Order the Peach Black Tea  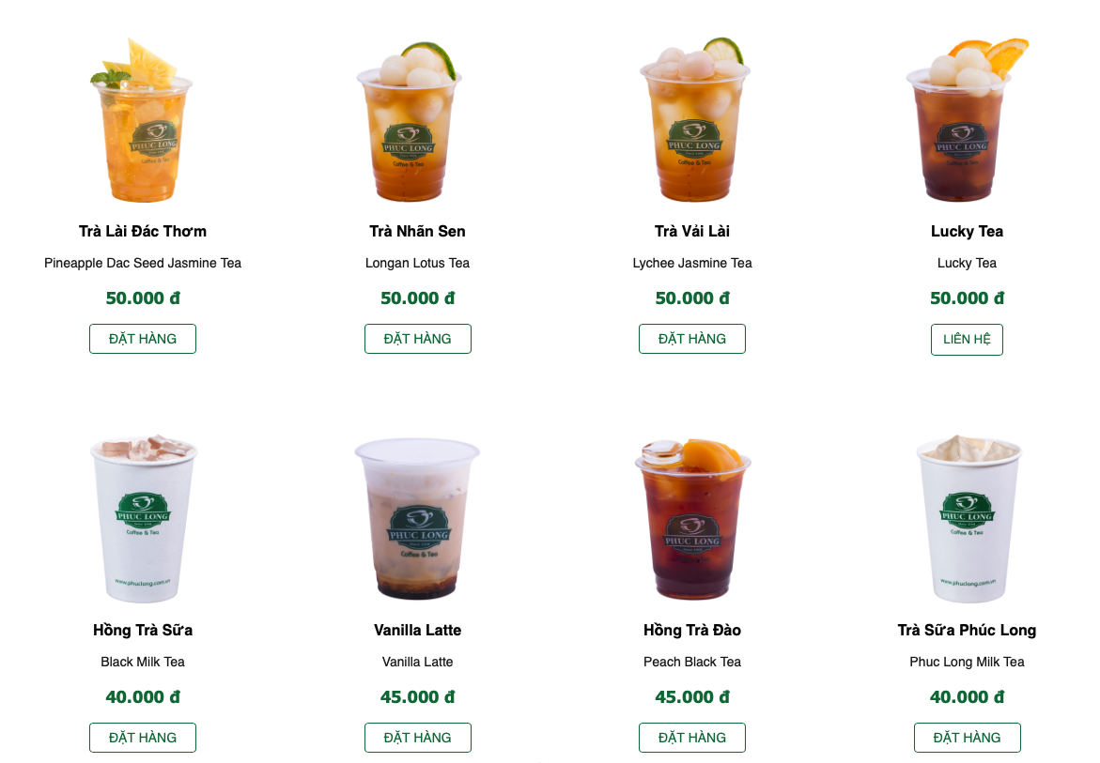[x=691, y=738]
